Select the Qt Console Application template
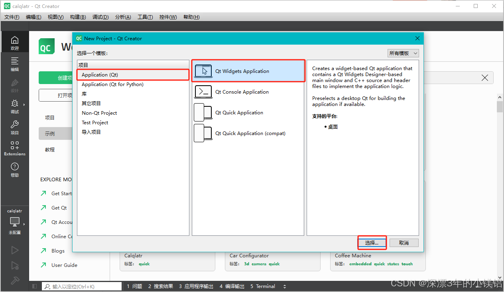This screenshot has width=504, height=292. [248, 92]
